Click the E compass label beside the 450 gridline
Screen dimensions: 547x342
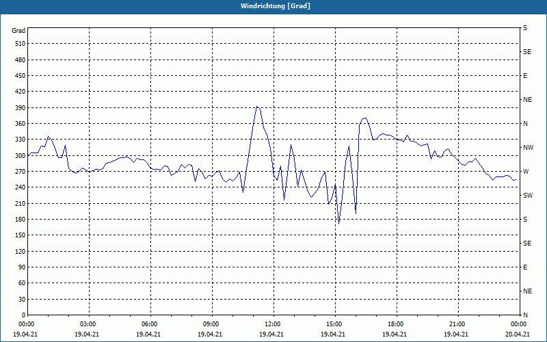[x=525, y=76]
